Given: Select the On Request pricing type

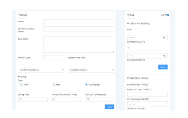Looking at the screenshot, I should 86,85.
